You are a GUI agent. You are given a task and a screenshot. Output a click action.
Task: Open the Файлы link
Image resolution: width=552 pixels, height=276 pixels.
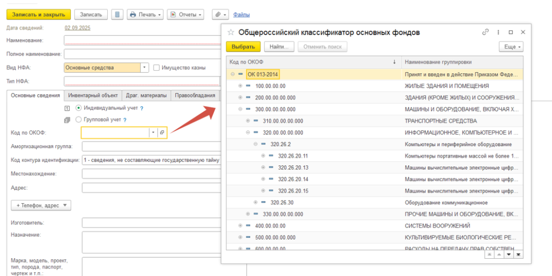tap(241, 15)
